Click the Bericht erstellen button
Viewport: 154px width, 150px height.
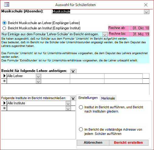point(128,142)
